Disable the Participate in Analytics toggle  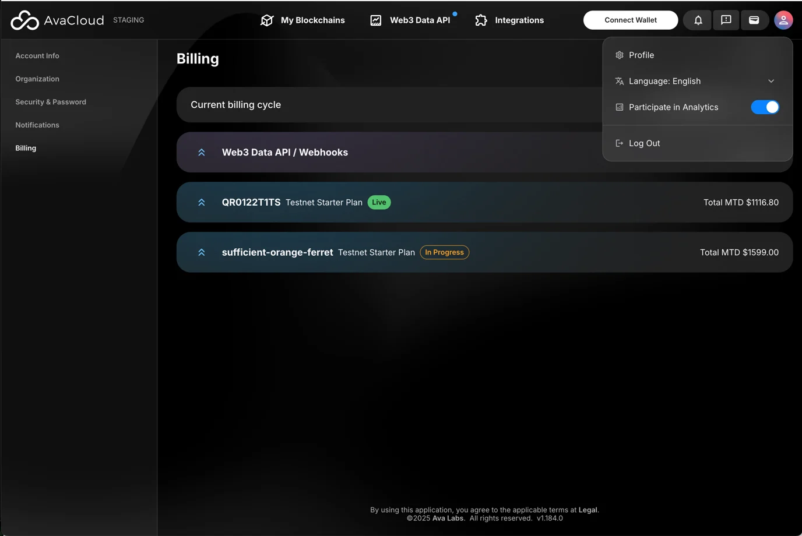[765, 107]
